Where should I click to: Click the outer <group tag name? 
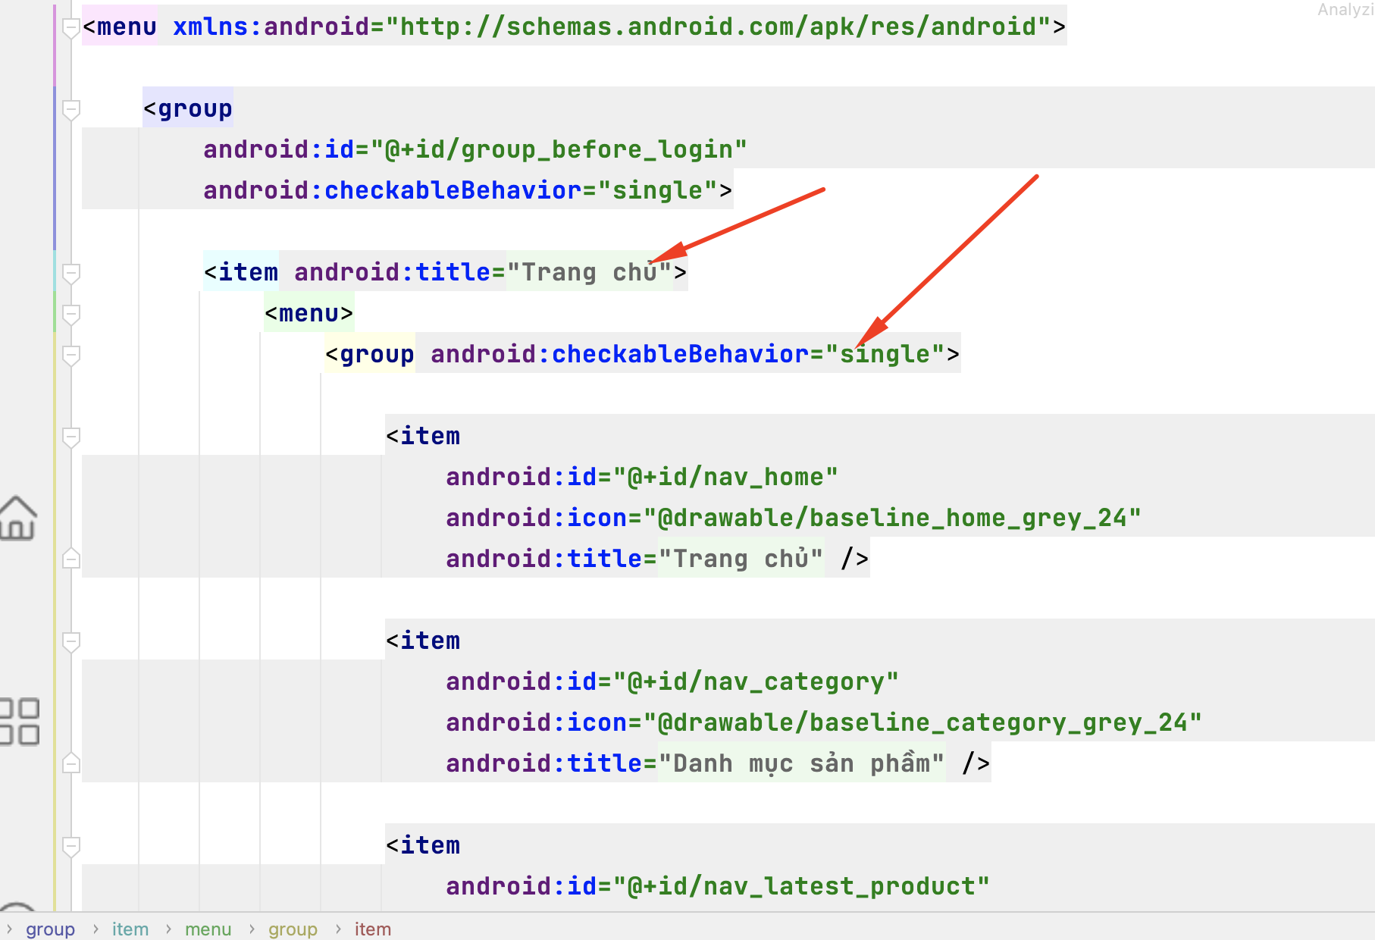click(187, 108)
